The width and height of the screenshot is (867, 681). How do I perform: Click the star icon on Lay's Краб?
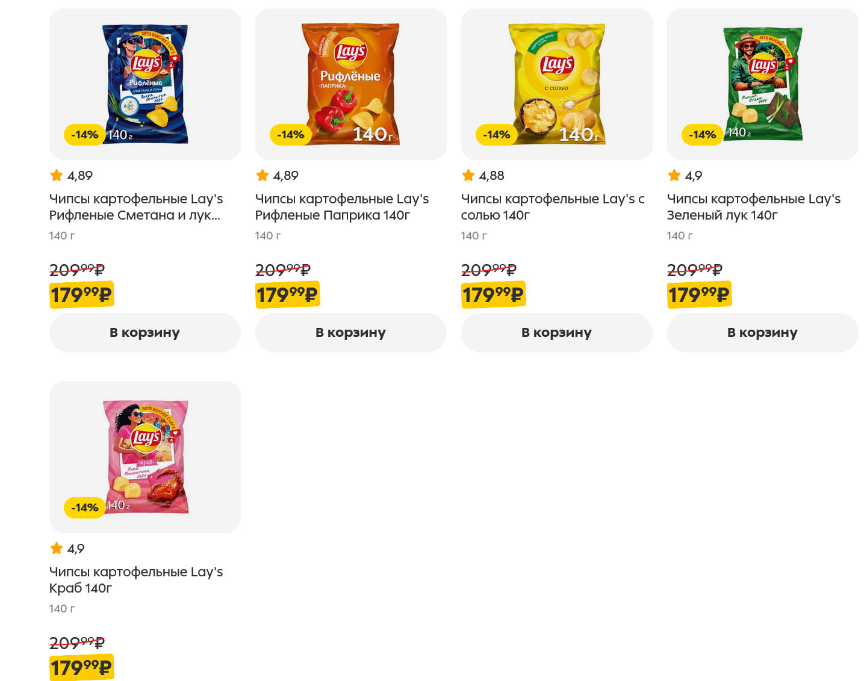(57, 548)
